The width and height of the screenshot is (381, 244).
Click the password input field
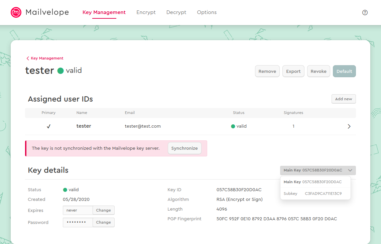coord(78,222)
